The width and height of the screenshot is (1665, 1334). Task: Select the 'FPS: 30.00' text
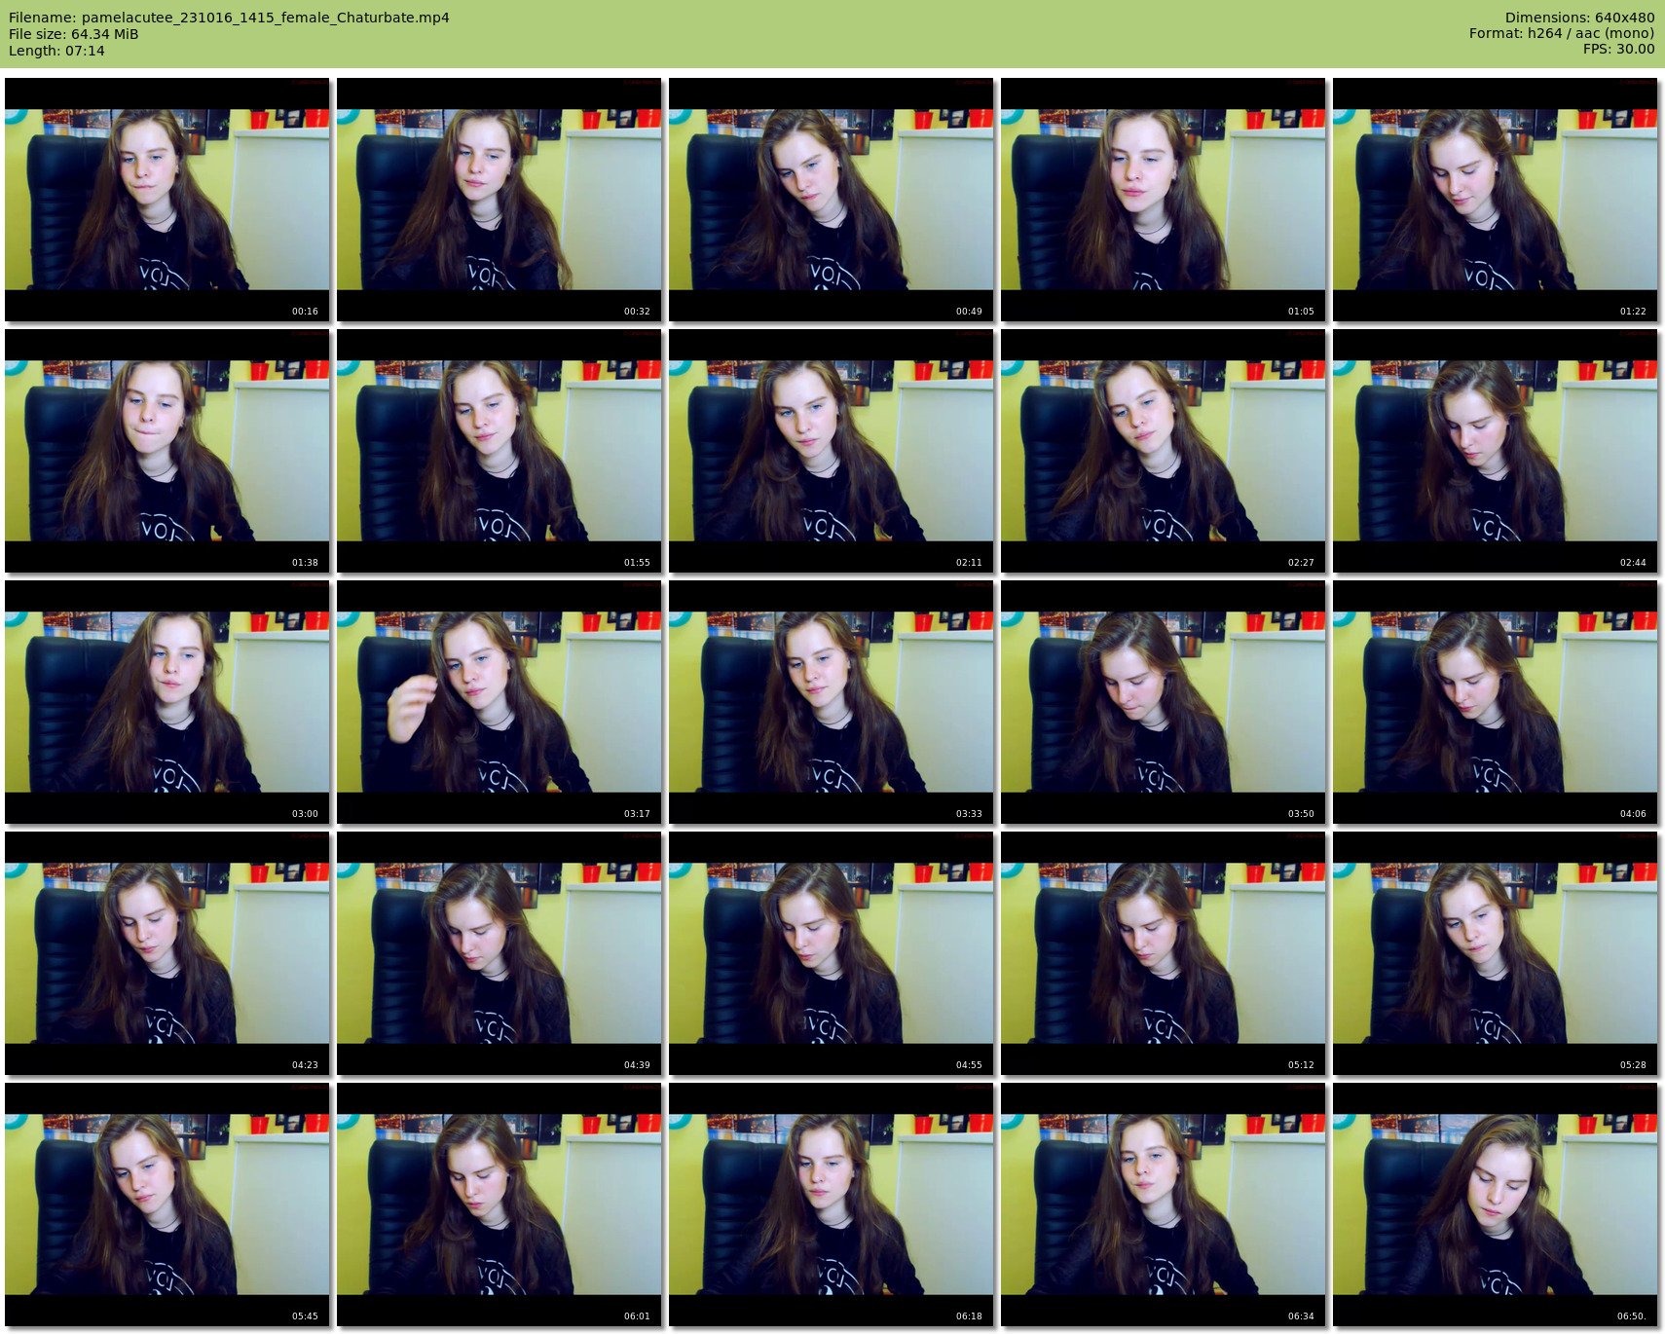point(1618,49)
